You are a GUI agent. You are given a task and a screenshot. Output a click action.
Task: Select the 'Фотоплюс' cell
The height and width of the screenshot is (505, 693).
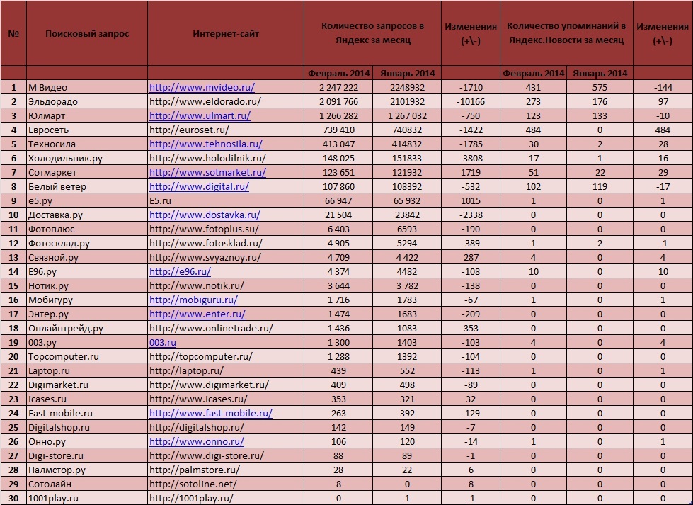87,229
